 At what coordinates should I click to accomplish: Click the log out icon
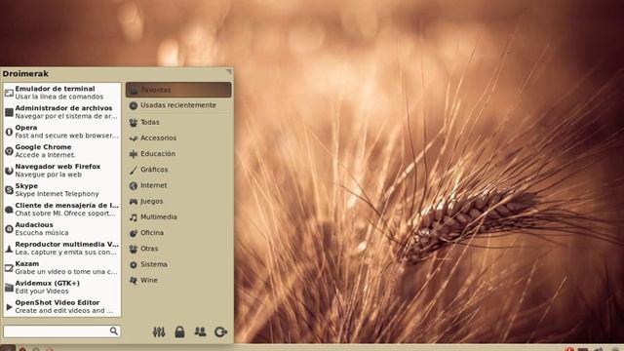coord(221,331)
